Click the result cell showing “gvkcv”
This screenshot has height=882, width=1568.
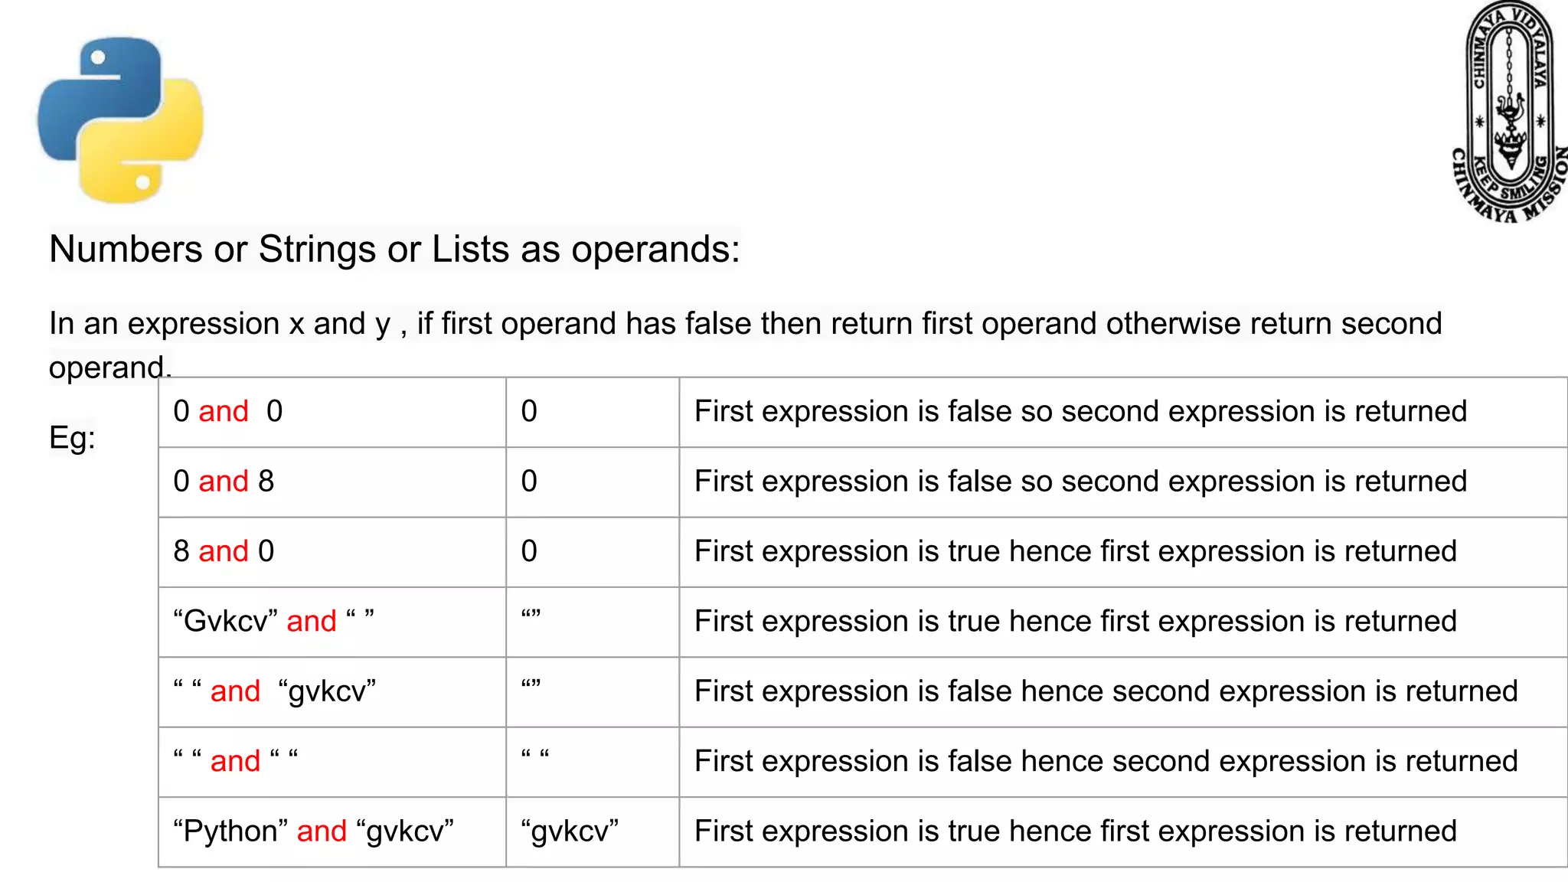pos(593,831)
